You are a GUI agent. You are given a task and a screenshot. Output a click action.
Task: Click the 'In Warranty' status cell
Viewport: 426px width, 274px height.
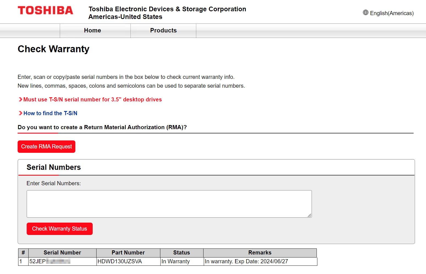click(x=182, y=261)
